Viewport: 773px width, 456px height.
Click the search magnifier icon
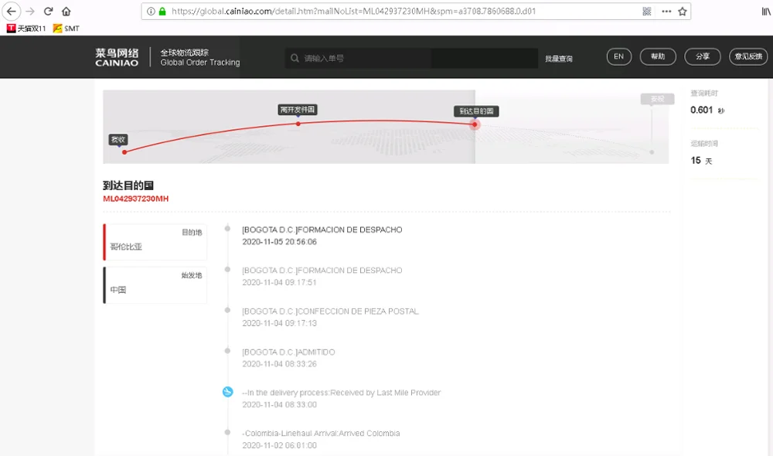(295, 58)
